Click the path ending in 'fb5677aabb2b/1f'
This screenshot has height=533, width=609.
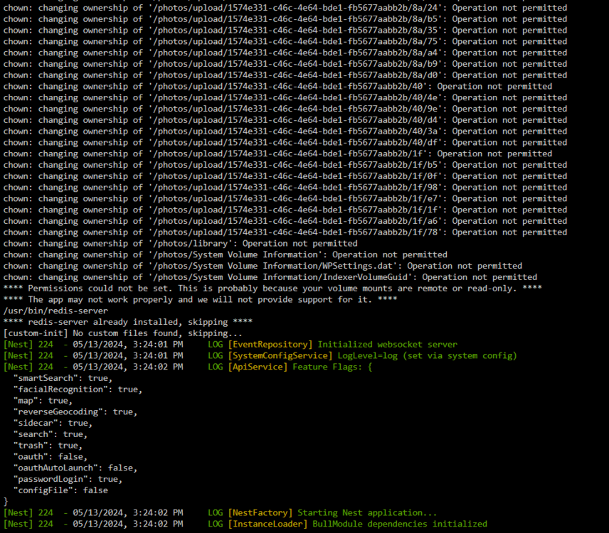(x=290, y=154)
